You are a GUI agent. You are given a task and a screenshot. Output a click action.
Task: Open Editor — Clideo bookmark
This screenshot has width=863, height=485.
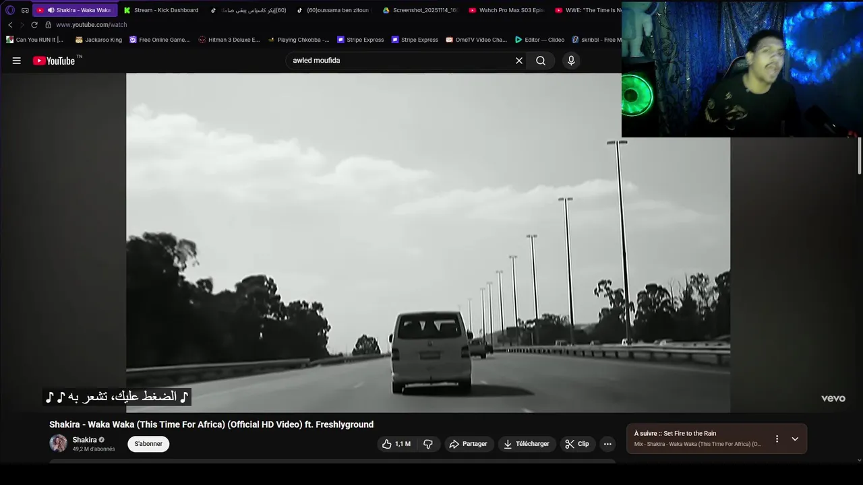point(539,40)
